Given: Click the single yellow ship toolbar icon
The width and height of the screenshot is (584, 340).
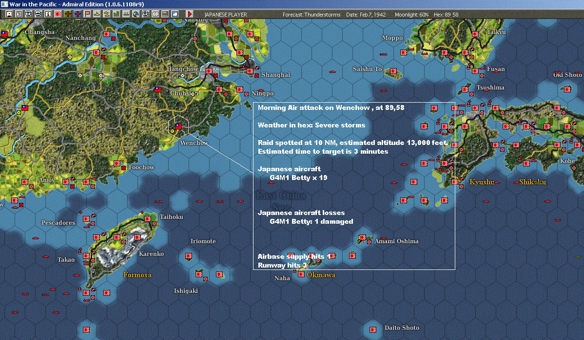Looking at the screenshot, I should 97,14.
